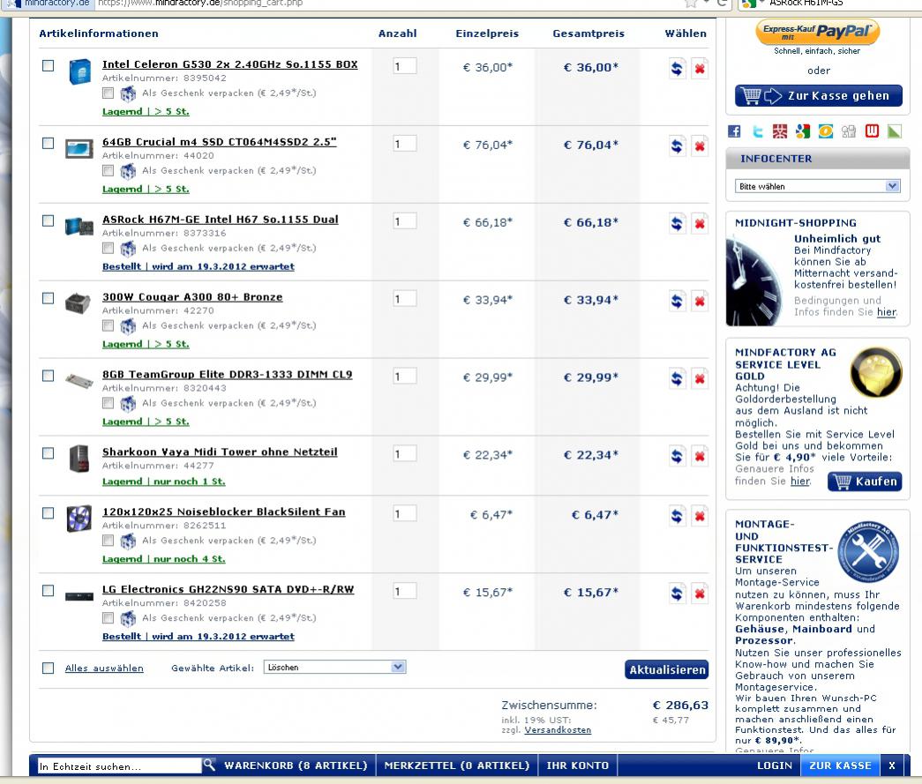Remove ASRock H67M-GE with red X icon
This screenshot has width=922, height=784.
pyautogui.click(x=700, y=224)
